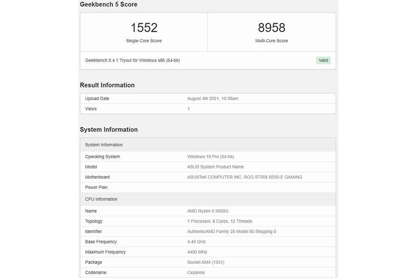Click the green Valid badge
Screen dimensions: 417x278
pos(323,60)
